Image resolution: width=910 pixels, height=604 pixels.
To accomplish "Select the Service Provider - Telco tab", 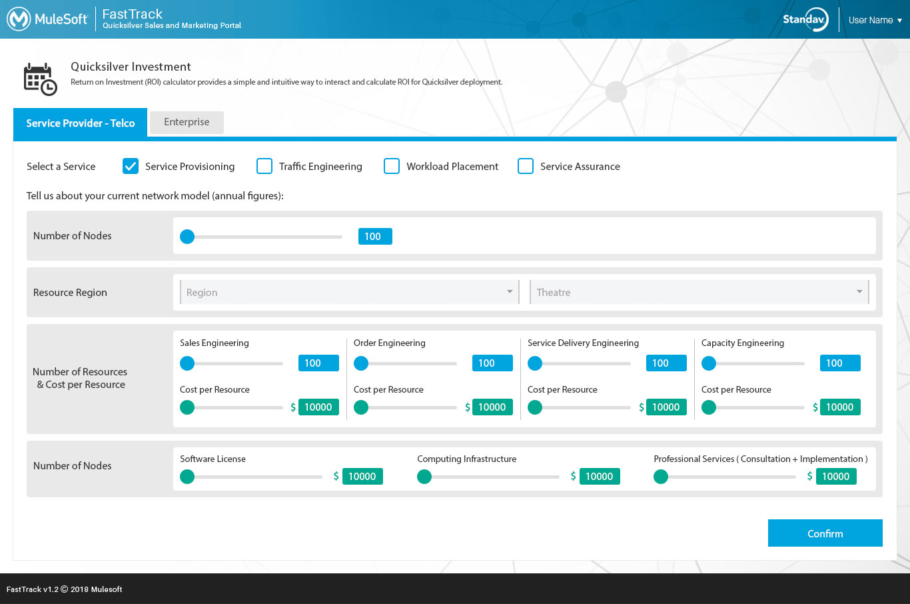I will (x=80, y=123).
